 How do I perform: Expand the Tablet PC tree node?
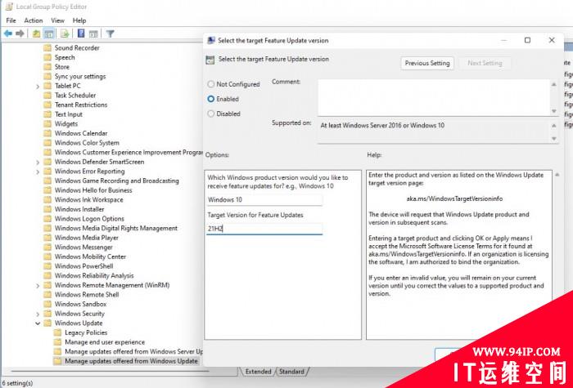[38, 87]
